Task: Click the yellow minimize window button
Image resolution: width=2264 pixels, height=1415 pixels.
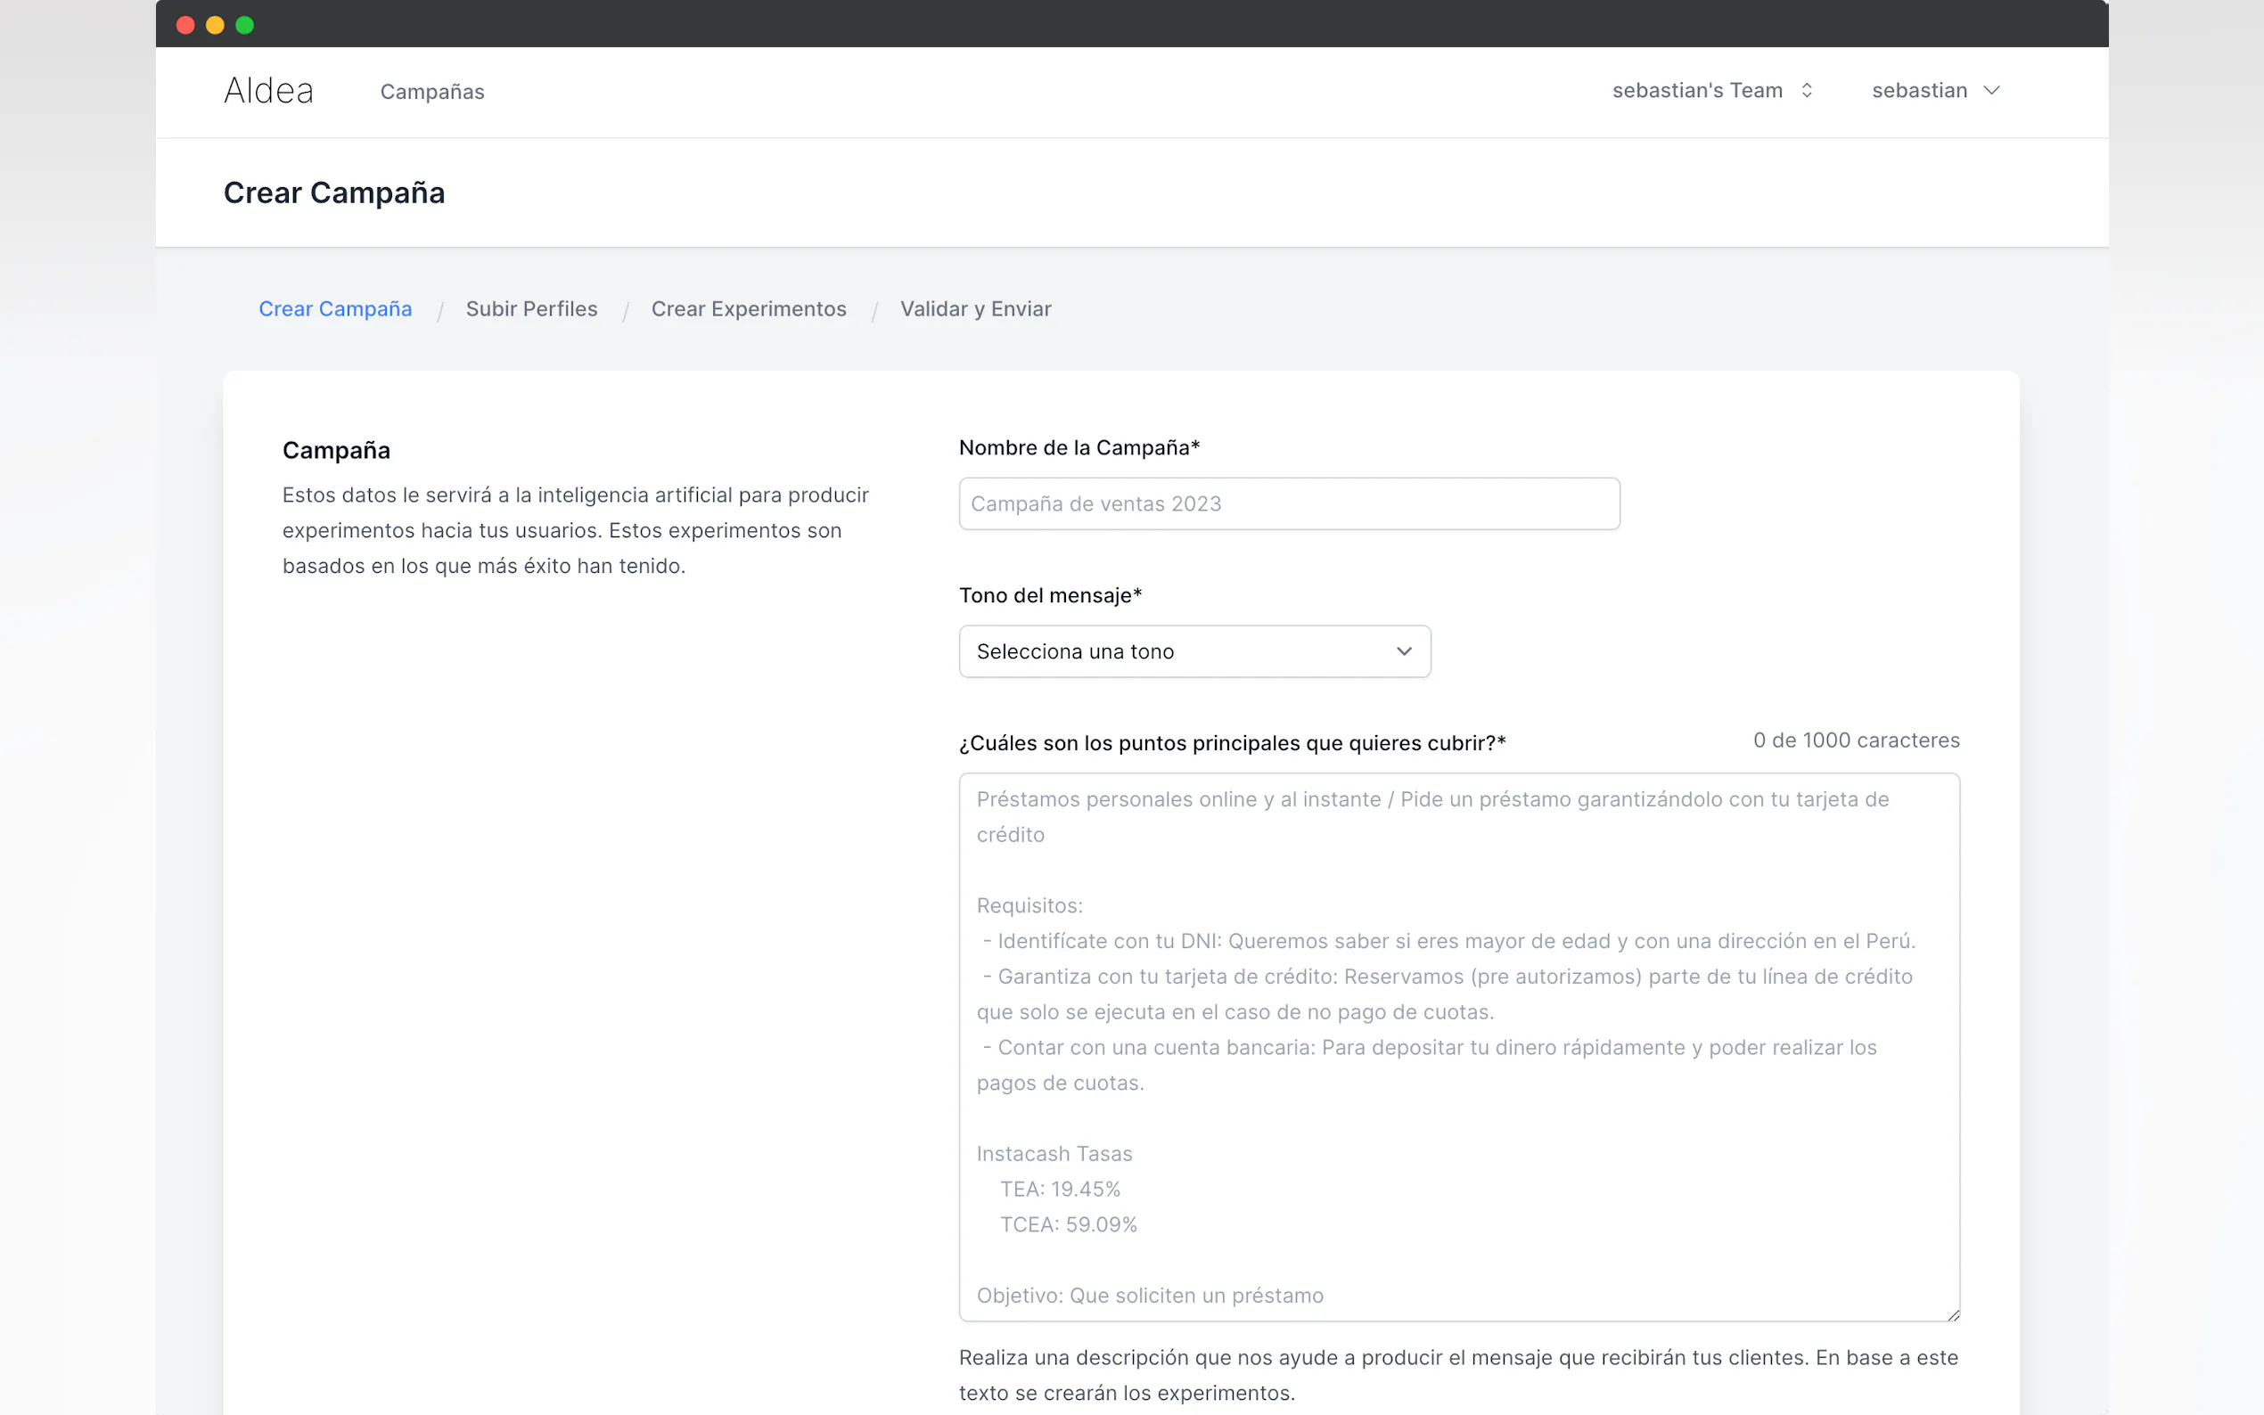Action: pos(216,25)
